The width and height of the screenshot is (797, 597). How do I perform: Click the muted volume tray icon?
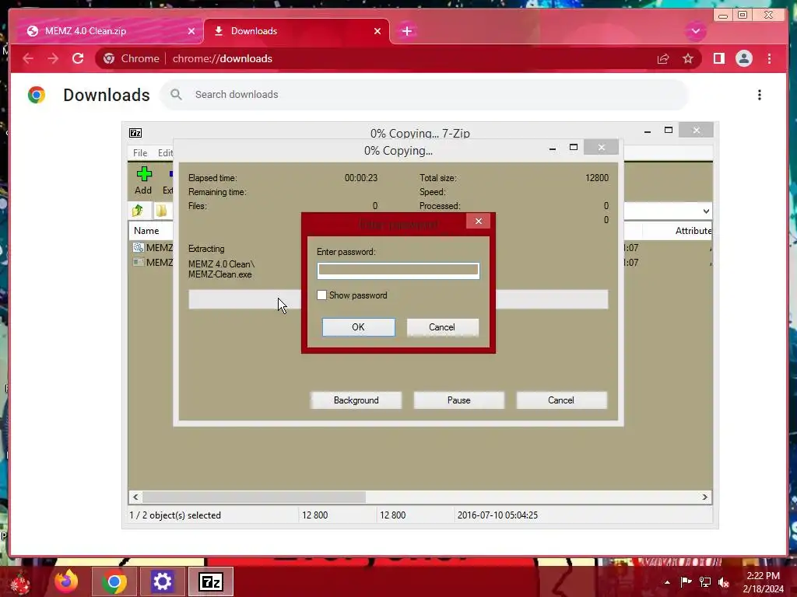click(x=724, y=582)
